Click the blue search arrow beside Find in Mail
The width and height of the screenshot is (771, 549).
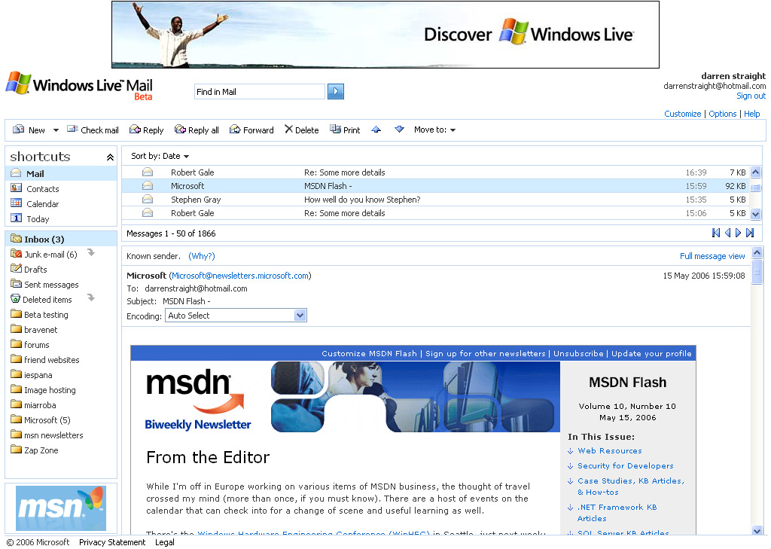click(336, 92)
